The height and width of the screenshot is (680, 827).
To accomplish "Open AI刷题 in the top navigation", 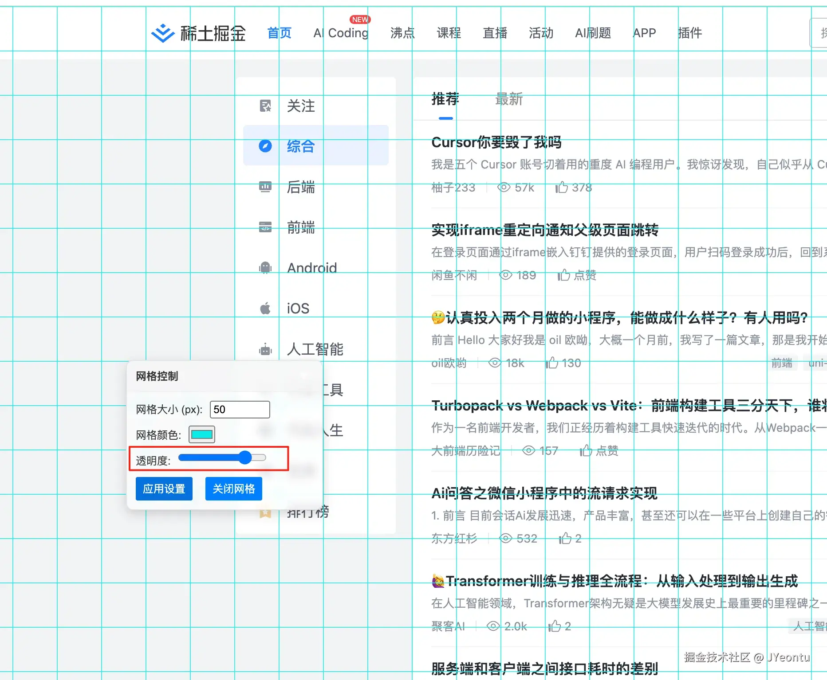I will [593, 33].
